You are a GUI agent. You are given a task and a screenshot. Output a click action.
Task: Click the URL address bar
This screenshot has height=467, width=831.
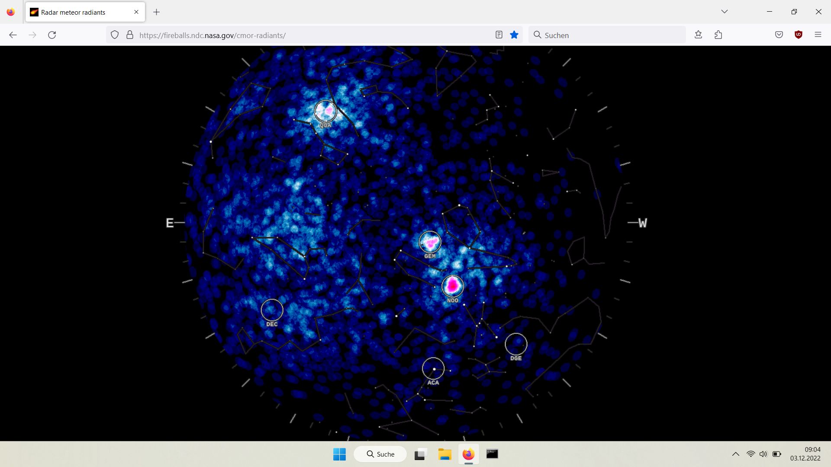(314, 35)
